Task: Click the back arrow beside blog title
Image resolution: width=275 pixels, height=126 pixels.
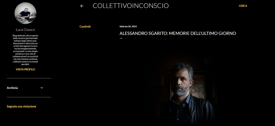Action: [82, 6]
